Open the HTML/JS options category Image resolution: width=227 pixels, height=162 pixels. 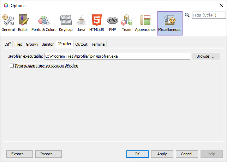click(x=97, y=23)
